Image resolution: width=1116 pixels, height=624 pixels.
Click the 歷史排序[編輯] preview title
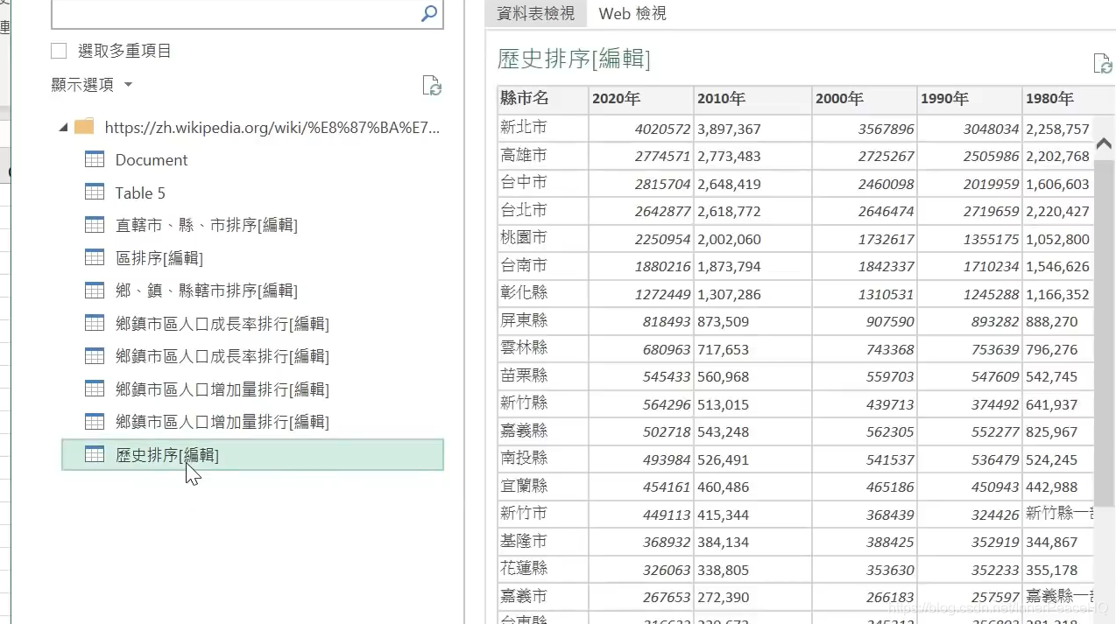tap(574, 59)
